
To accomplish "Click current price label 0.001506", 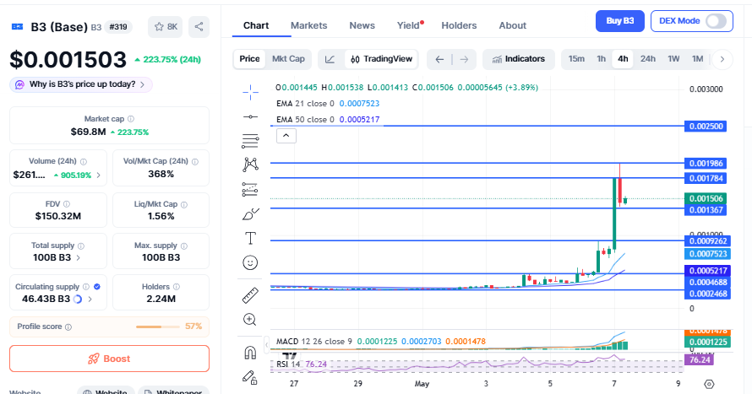I will point(706,198).
